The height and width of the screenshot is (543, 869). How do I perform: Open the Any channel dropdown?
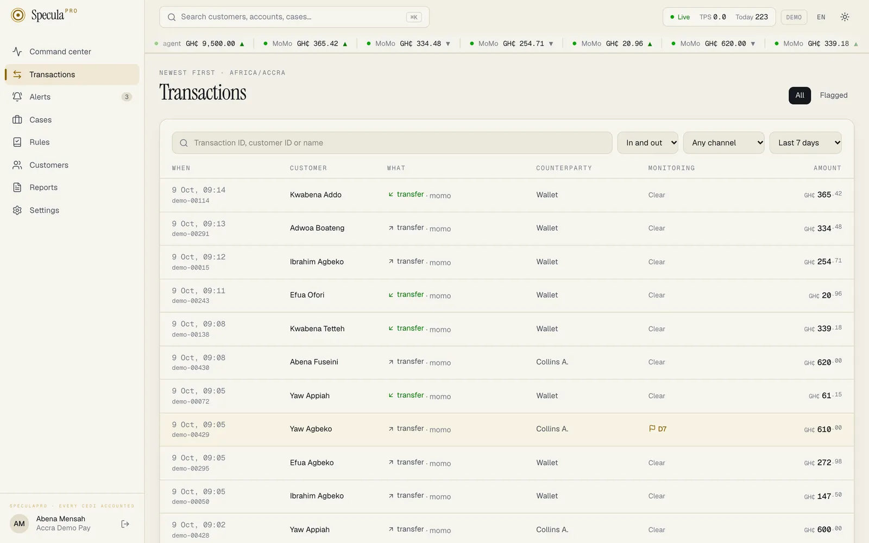724,143
